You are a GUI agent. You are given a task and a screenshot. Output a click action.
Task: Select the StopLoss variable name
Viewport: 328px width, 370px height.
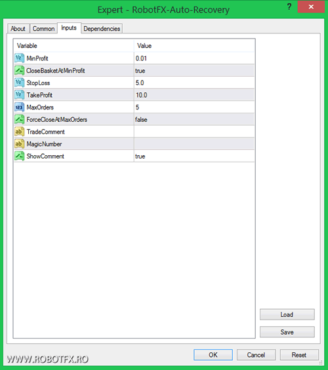click(x=38, y=83)
